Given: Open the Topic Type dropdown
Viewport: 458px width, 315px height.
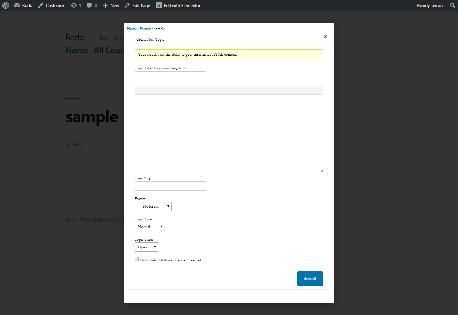Looking at the screenshot, I should (x=149, y=226).
